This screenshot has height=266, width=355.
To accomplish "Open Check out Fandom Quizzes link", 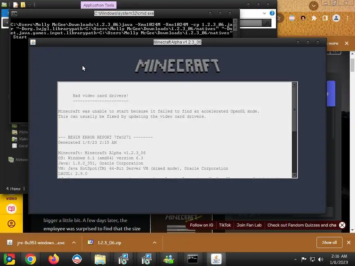I will pos(302,225).
